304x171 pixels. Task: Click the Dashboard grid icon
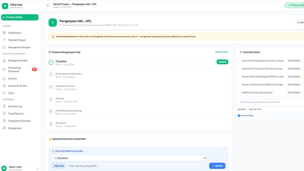coord(4,33)
